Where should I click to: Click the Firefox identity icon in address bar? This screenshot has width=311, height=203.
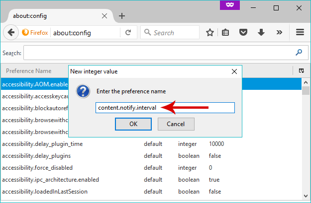click(25, 32)
